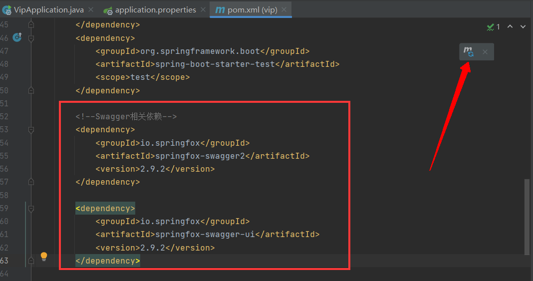This screenshot has width=533, height=281.
Task: Close the application.properties tab
Action: [x=202, y=10]
